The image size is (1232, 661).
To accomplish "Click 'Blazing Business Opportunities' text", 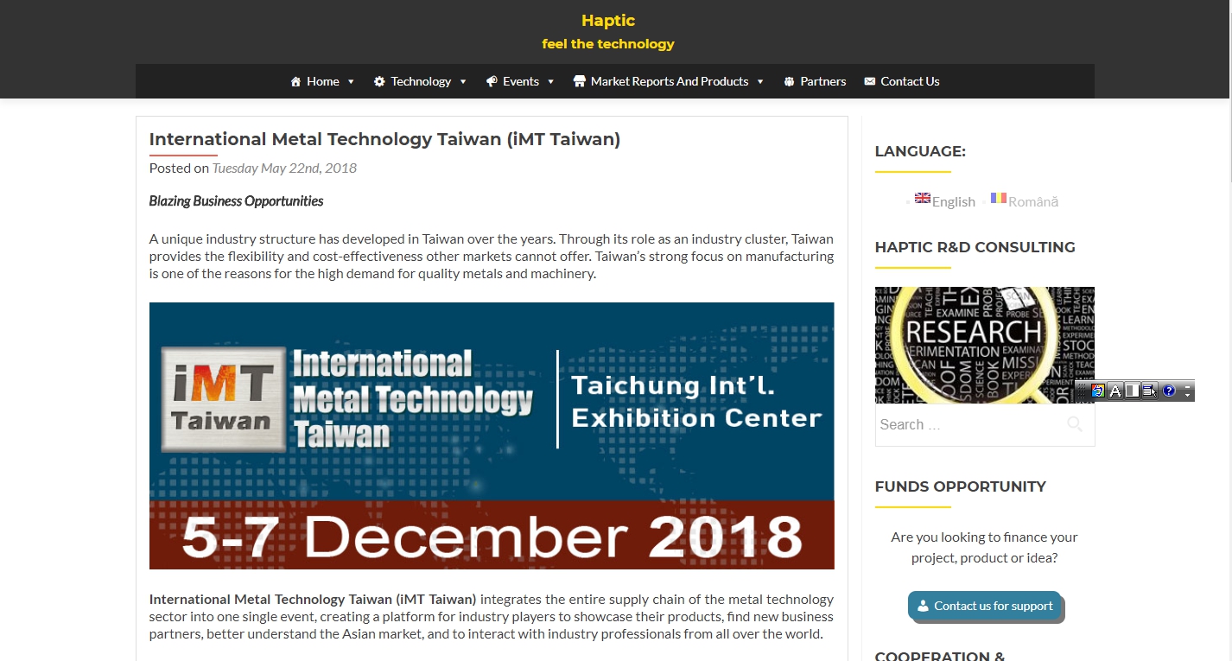I will pos(236,201).
